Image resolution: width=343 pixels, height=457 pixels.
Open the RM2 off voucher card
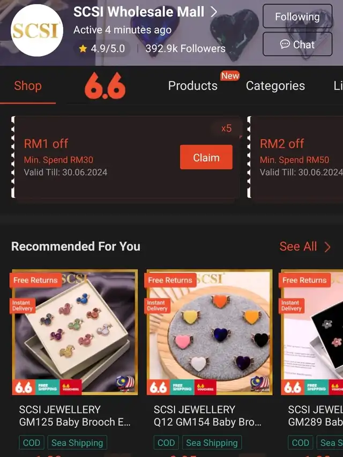click(x=295, y=158)
